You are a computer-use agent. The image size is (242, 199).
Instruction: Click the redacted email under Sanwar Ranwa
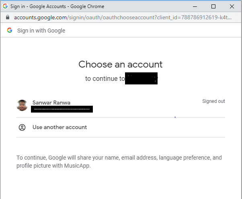pos(62,109)
